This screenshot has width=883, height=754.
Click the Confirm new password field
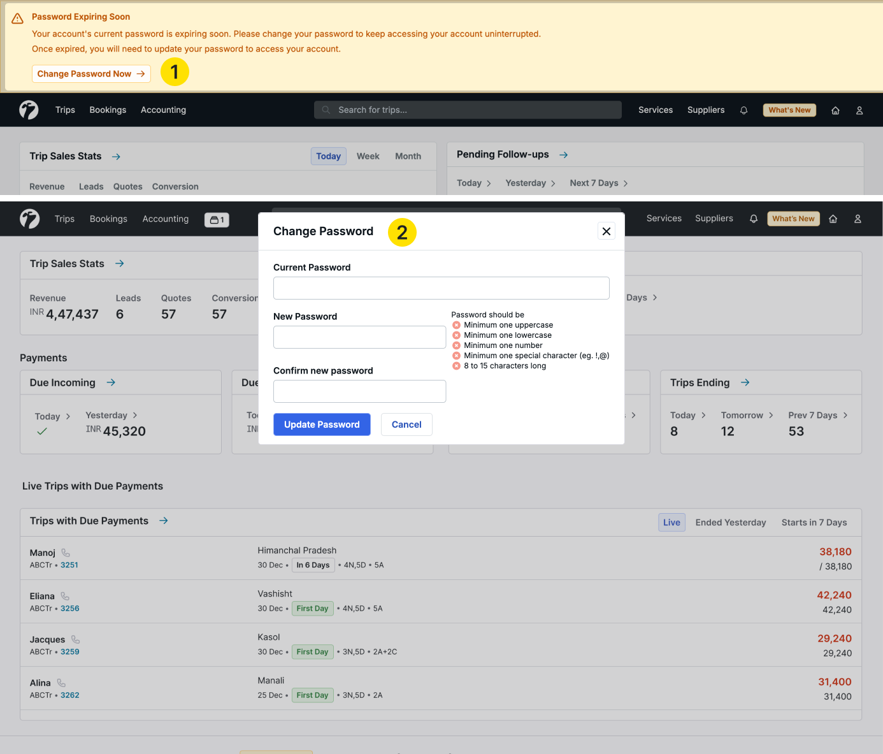[359, 391]
